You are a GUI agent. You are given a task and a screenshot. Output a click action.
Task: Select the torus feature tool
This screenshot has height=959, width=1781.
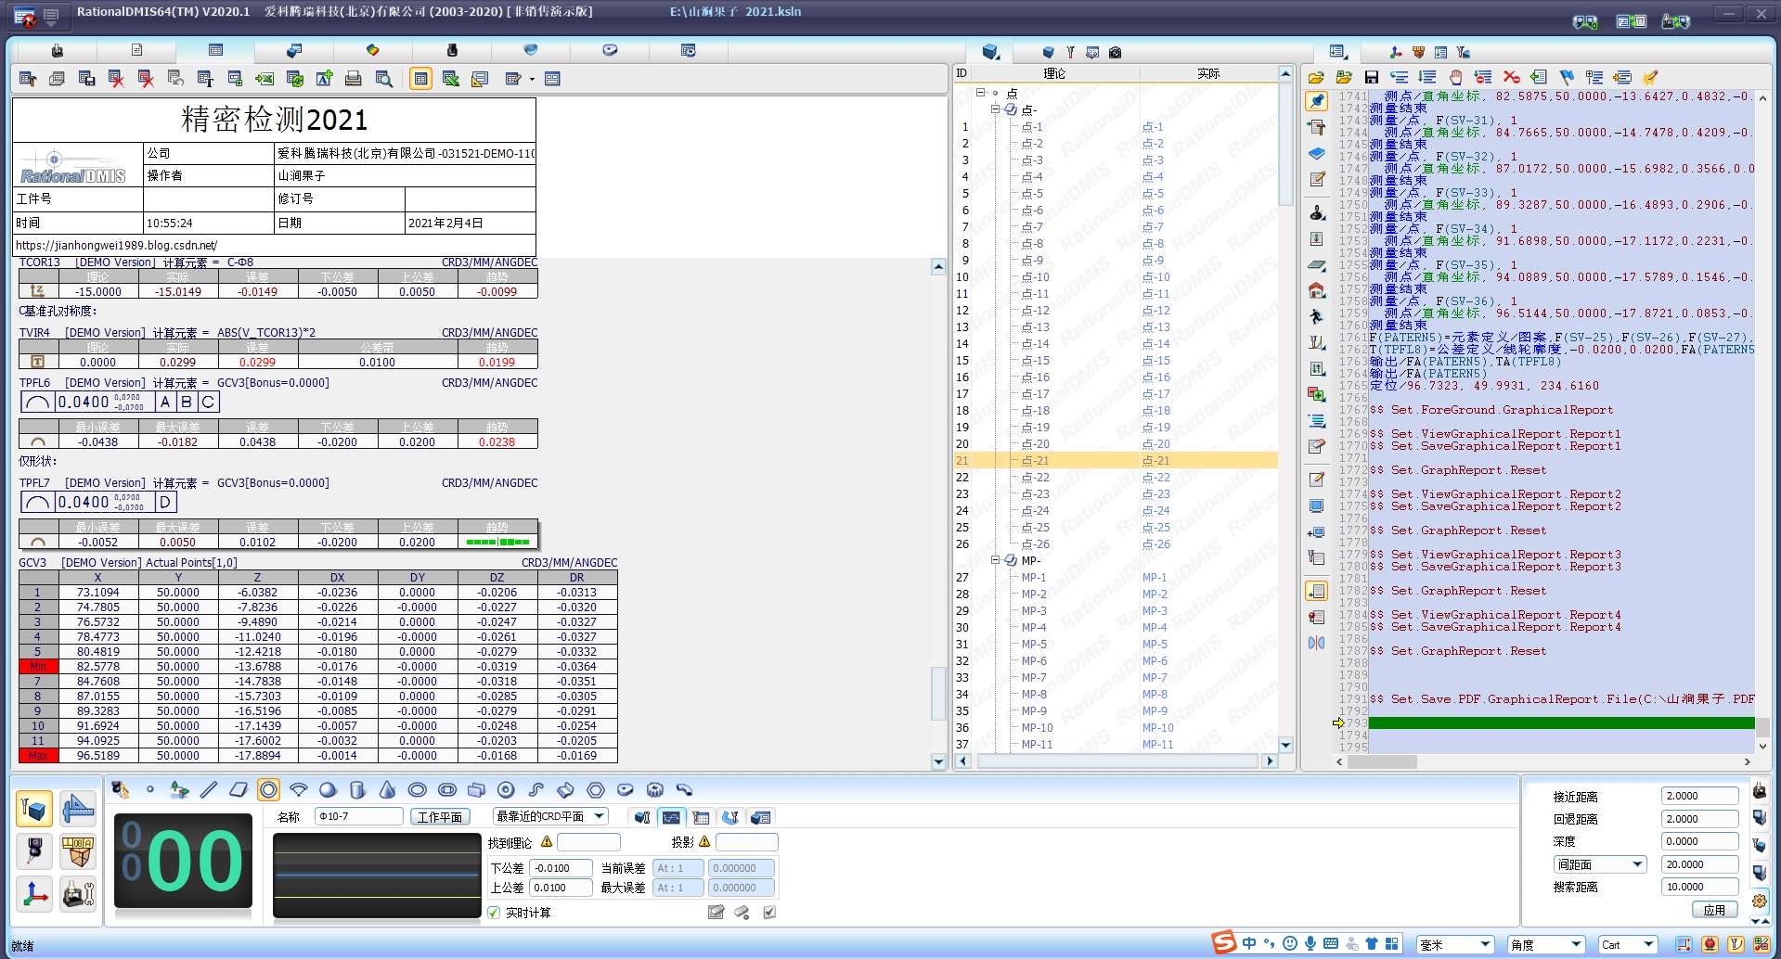pos(506,790)
